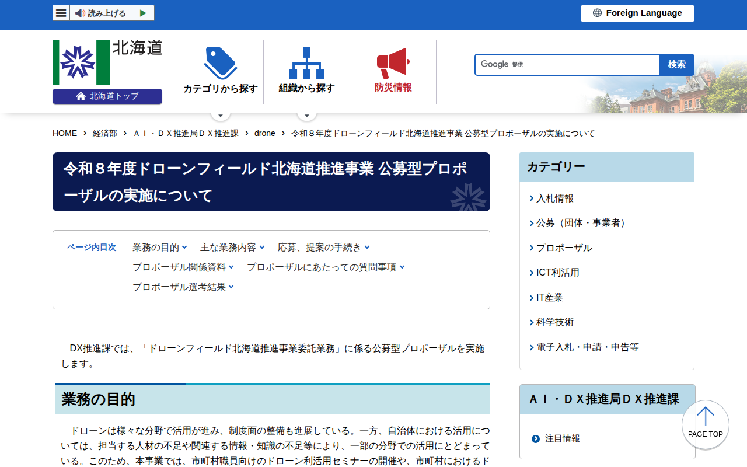Open 入札情報 category link
The width and height of the screenshot is (747, 467).
(x=554, y=198)
